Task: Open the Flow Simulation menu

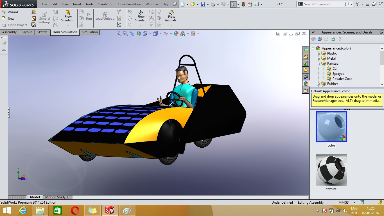Action: pyautogui.click(x=129, y=4)
